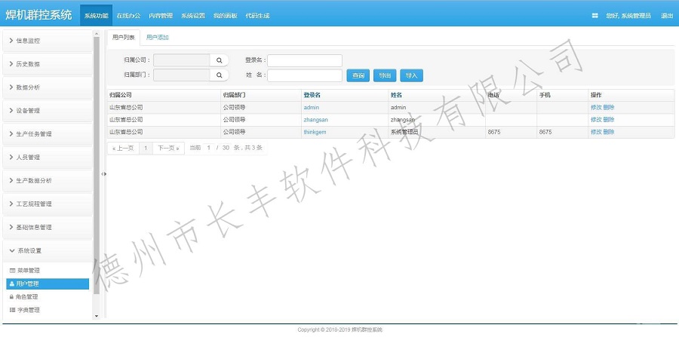This screenshot has width=679, height=337.
Task: Collapse the 系统设置 sidebar section
Action: point(47,250)
